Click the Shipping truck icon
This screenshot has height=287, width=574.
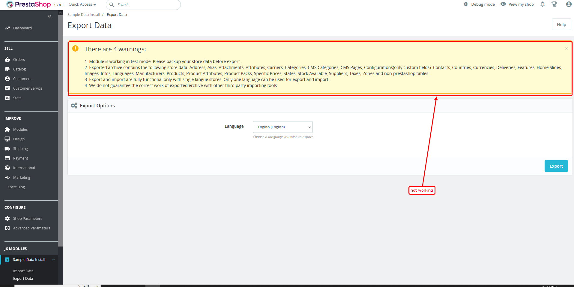pyautogui.click(x=7, y=149)
